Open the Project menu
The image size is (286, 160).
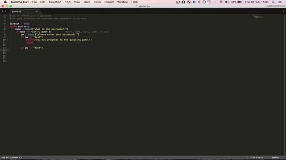point(109,2)
